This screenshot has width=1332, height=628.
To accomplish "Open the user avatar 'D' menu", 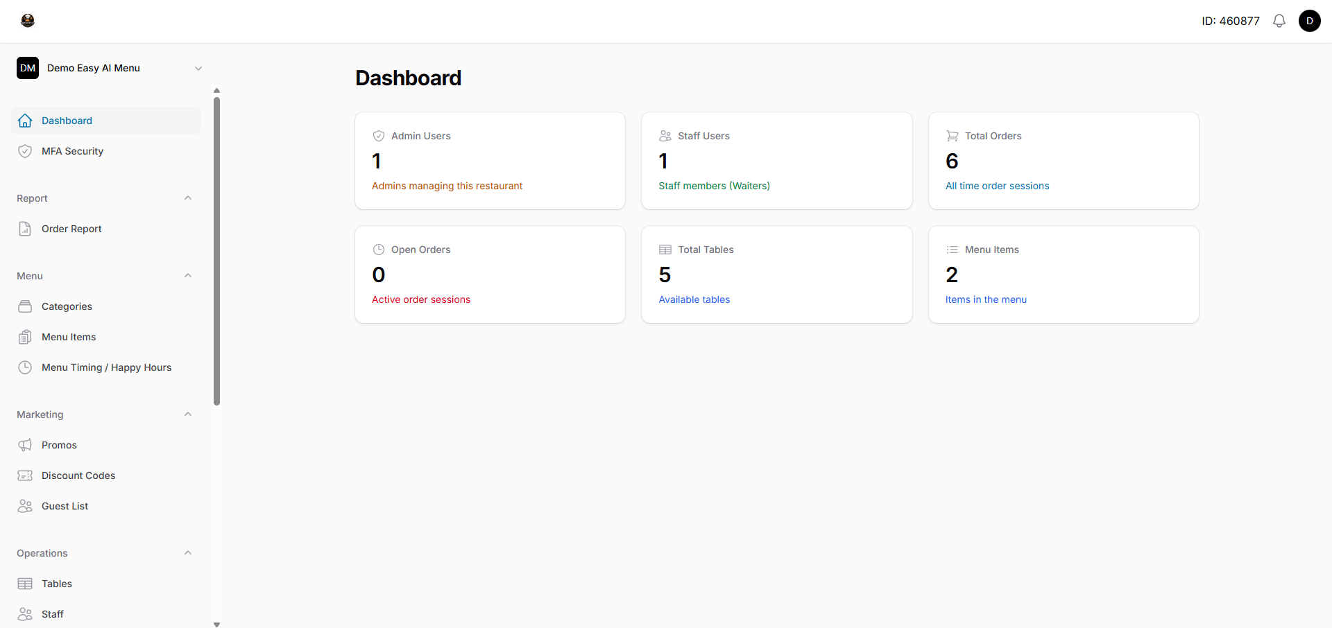I will point(1310,21).
